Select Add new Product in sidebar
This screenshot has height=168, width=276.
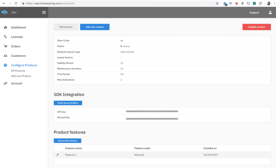click(21, 76)
